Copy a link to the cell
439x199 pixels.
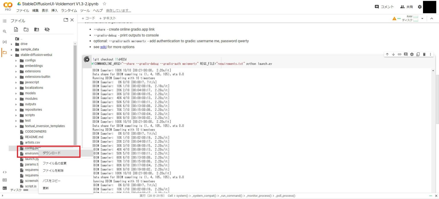click(x=400, y=54)
